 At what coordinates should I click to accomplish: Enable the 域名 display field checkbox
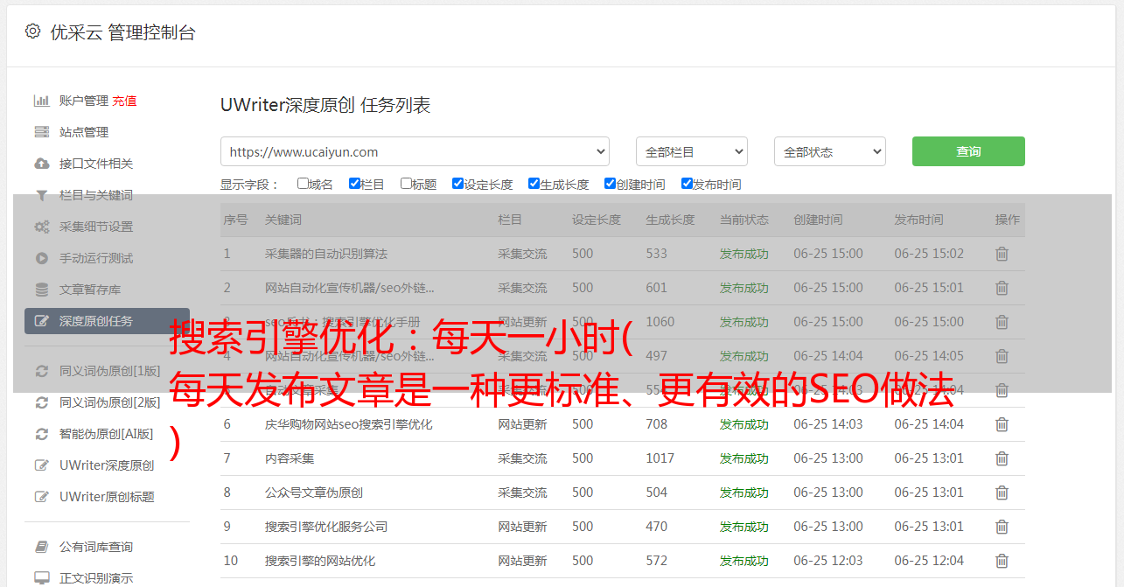click(x=303, y=184)
